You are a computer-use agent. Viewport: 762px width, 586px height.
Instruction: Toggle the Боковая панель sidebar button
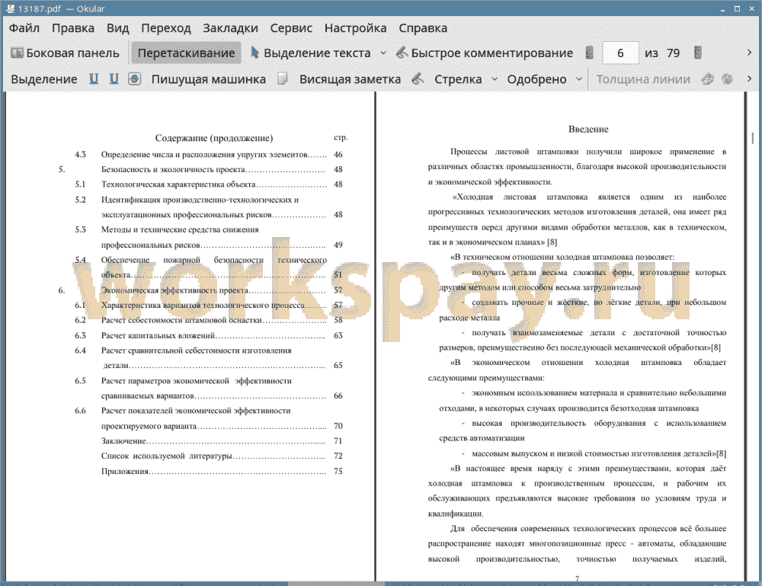65,53
